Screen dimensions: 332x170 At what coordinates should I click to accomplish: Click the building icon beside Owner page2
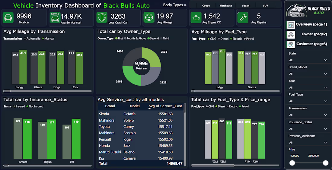click(x=291, y=34)
